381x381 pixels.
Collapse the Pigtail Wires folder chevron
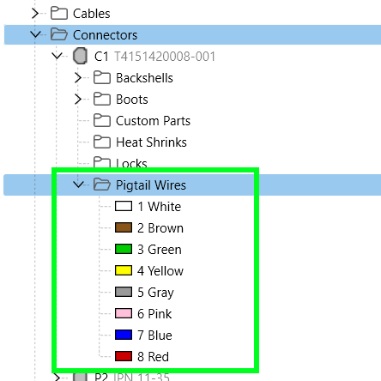coord(78,184)
